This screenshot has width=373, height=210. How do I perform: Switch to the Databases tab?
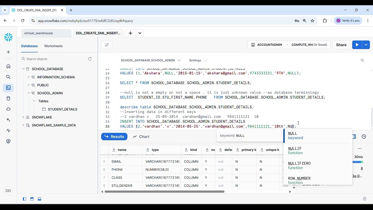coord(29,46)
